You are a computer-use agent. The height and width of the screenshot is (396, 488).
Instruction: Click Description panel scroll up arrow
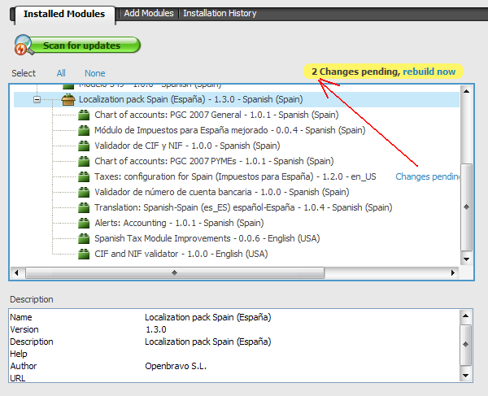(x=465, y=315)
